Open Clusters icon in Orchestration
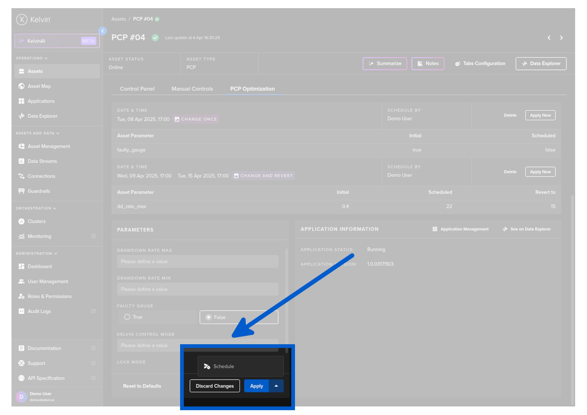This screenshot has height=415, width=587. (x=21, y=222)
